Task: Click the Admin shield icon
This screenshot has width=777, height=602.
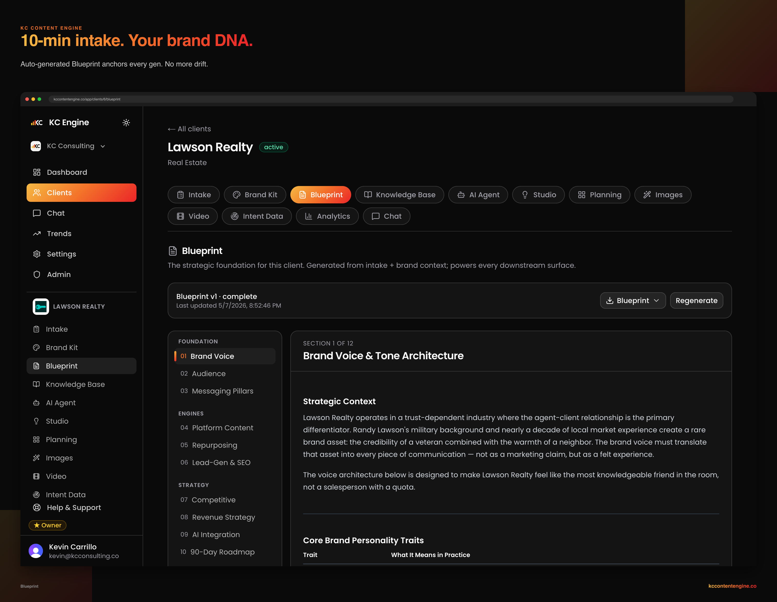Action: [x=37, y=274]
